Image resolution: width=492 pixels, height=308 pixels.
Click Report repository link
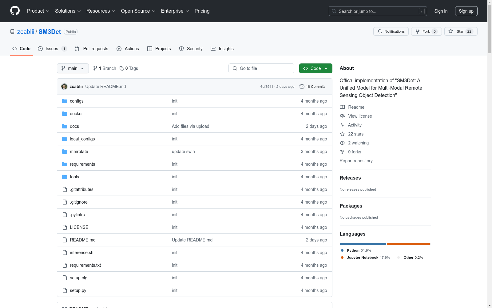356,161
